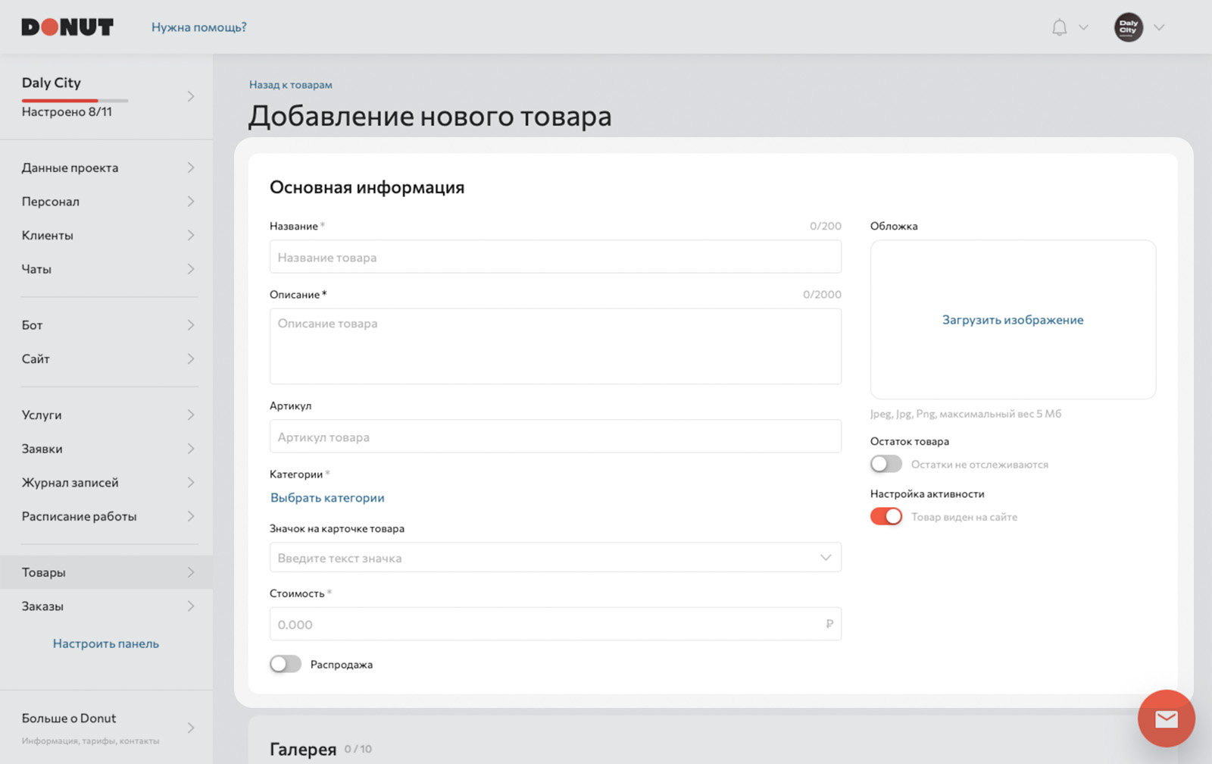
Task: Open the Журнал записей menu item
Action: coord(107,482)
